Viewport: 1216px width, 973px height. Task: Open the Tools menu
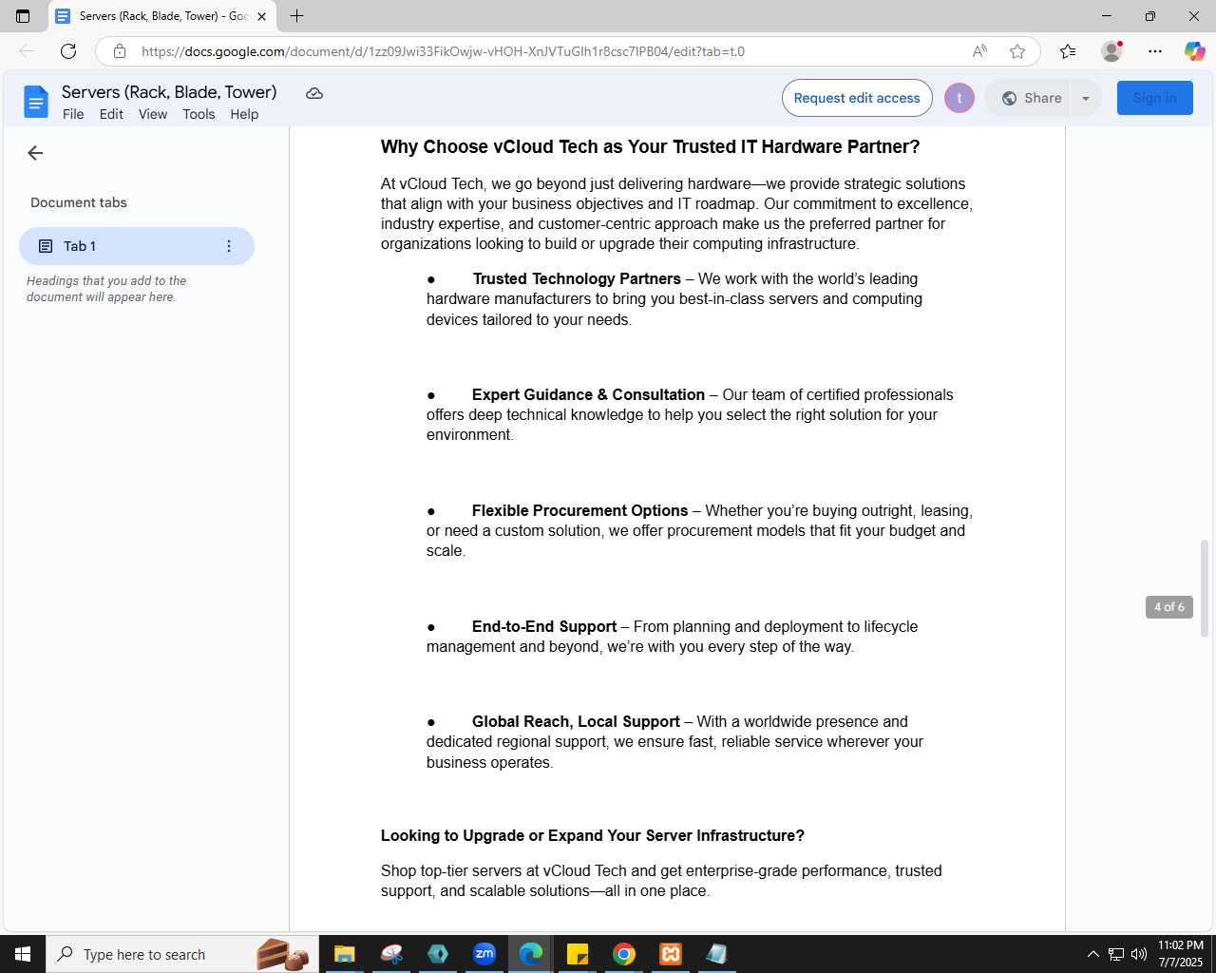(x=199, y=114)
